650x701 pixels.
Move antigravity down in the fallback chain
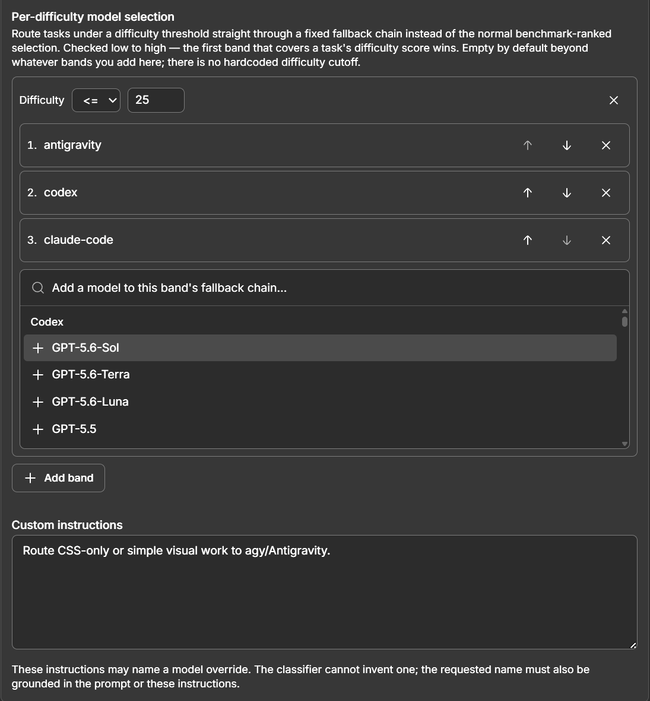[x=566, y=145]
